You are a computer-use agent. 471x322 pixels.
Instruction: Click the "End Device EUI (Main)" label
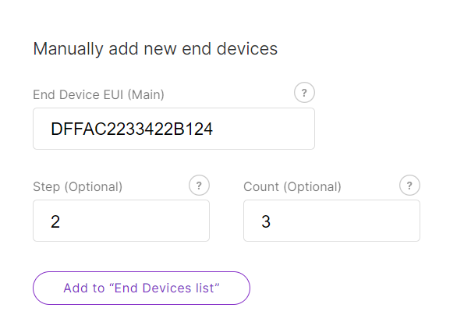click(98, 95)
